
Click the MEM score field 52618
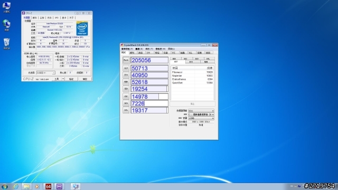[149, 82]
